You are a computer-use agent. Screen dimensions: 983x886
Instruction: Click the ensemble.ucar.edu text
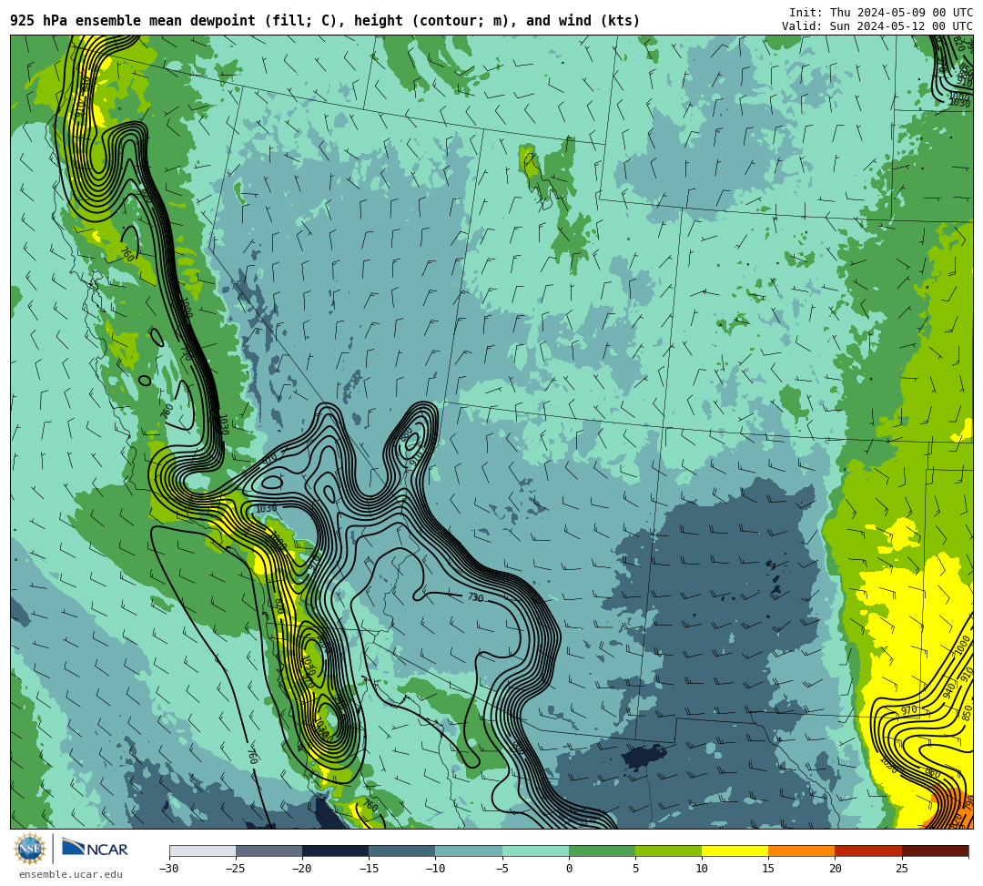click(70, 874)
